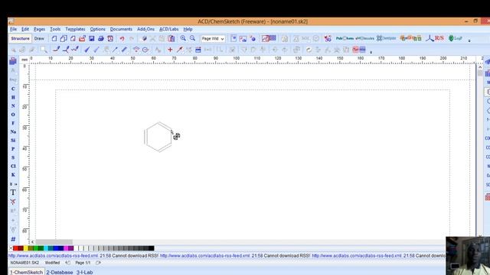
Task: Select the Oxygen atom O
Action: coord(13,115)
